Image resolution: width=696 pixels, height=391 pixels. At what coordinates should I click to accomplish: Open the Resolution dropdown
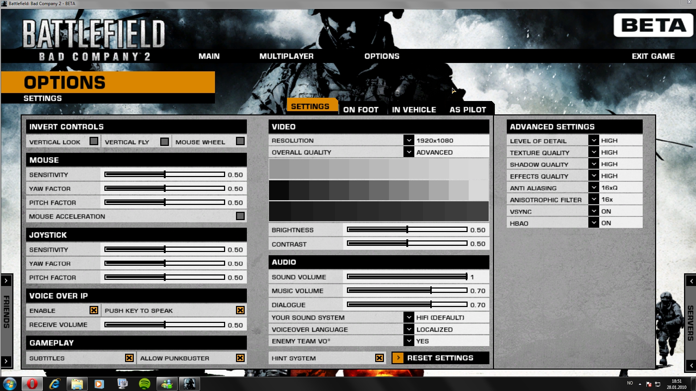click(409, 140)
